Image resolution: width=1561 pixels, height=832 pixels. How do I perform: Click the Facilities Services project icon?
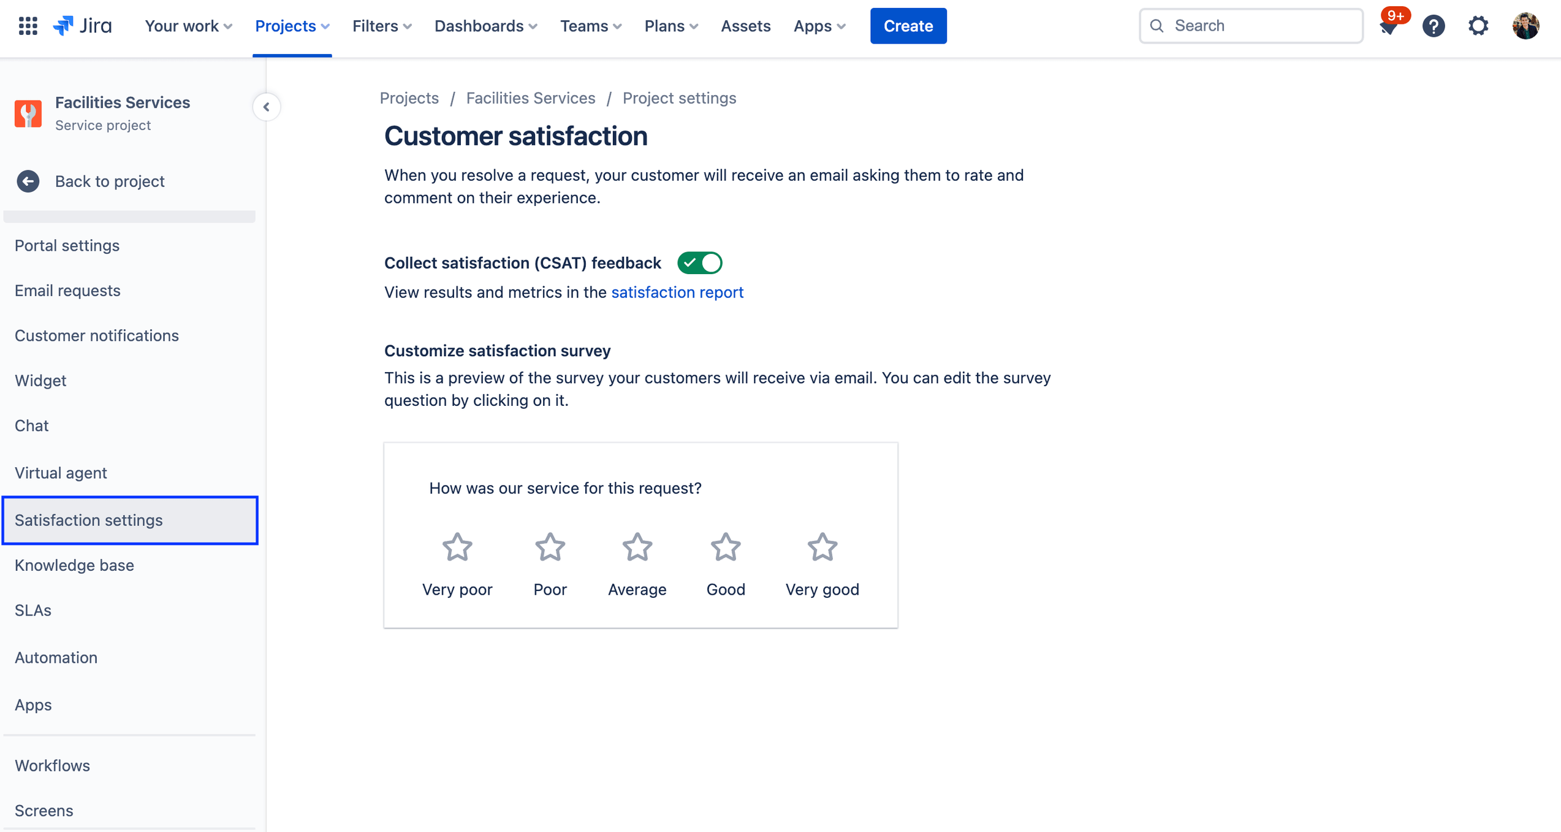28,113
